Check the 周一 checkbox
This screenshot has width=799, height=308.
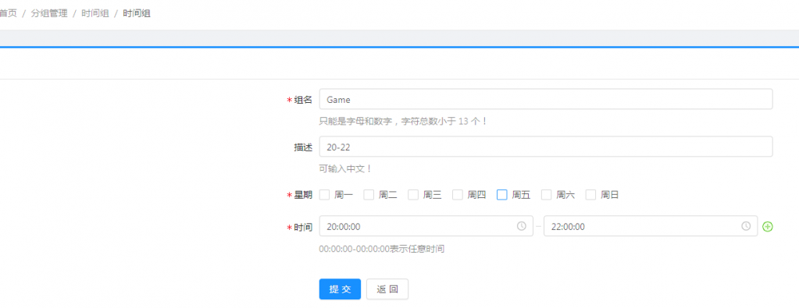tap(325, 194)
